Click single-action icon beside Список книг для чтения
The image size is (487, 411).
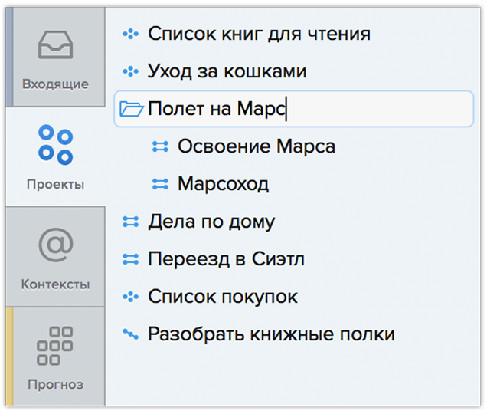(x=130, y=34)
